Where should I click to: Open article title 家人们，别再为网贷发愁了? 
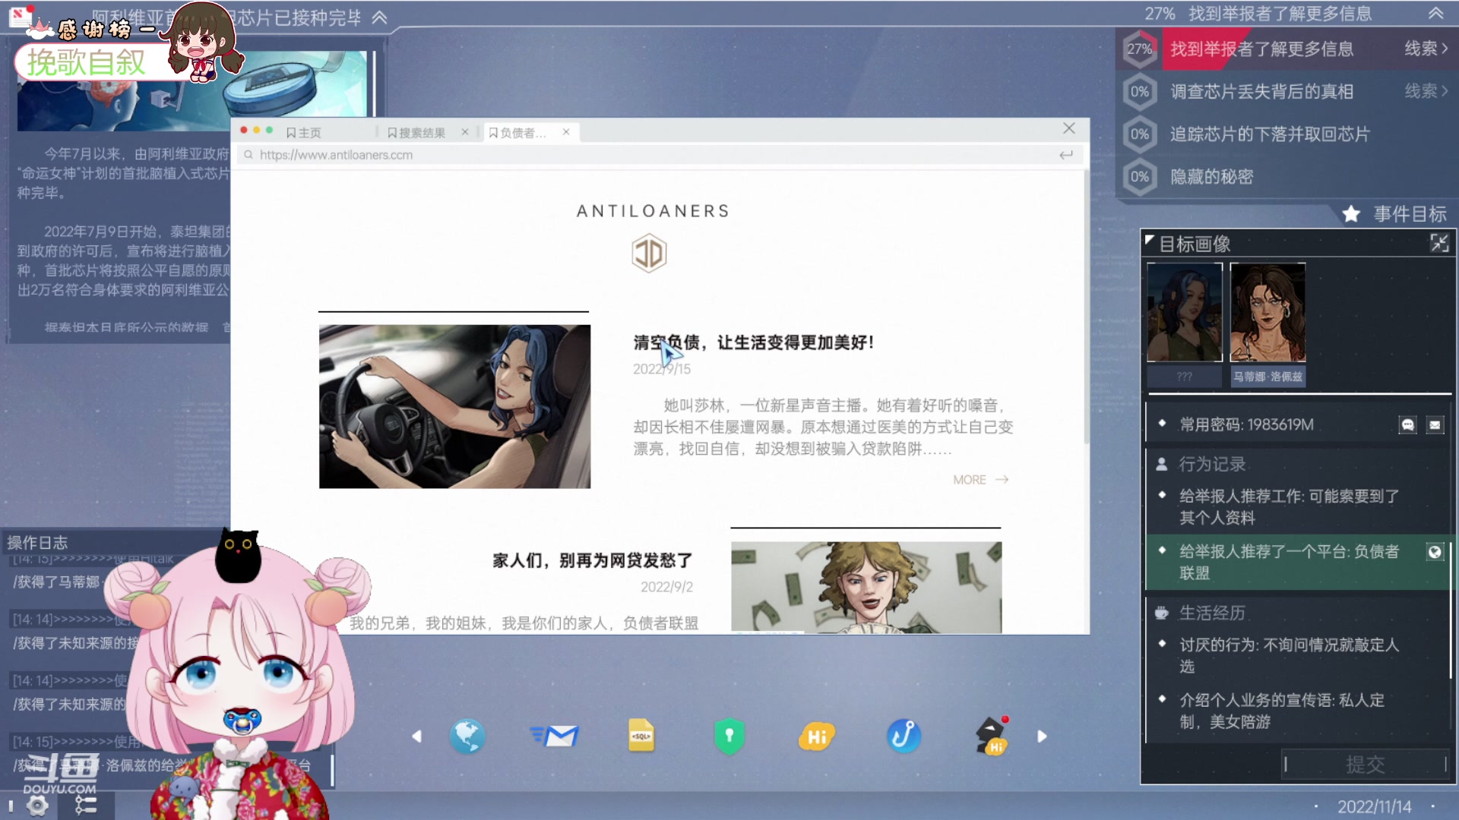click(x=593, y=560)
